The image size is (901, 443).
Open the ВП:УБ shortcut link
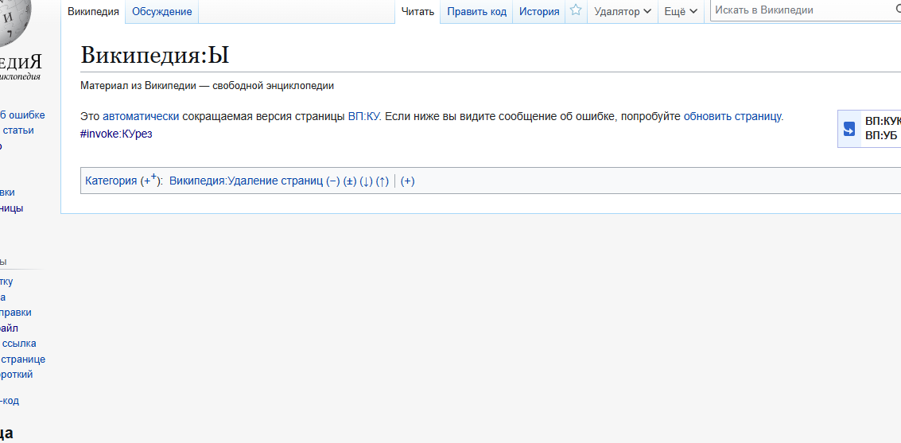pos(881,135)
